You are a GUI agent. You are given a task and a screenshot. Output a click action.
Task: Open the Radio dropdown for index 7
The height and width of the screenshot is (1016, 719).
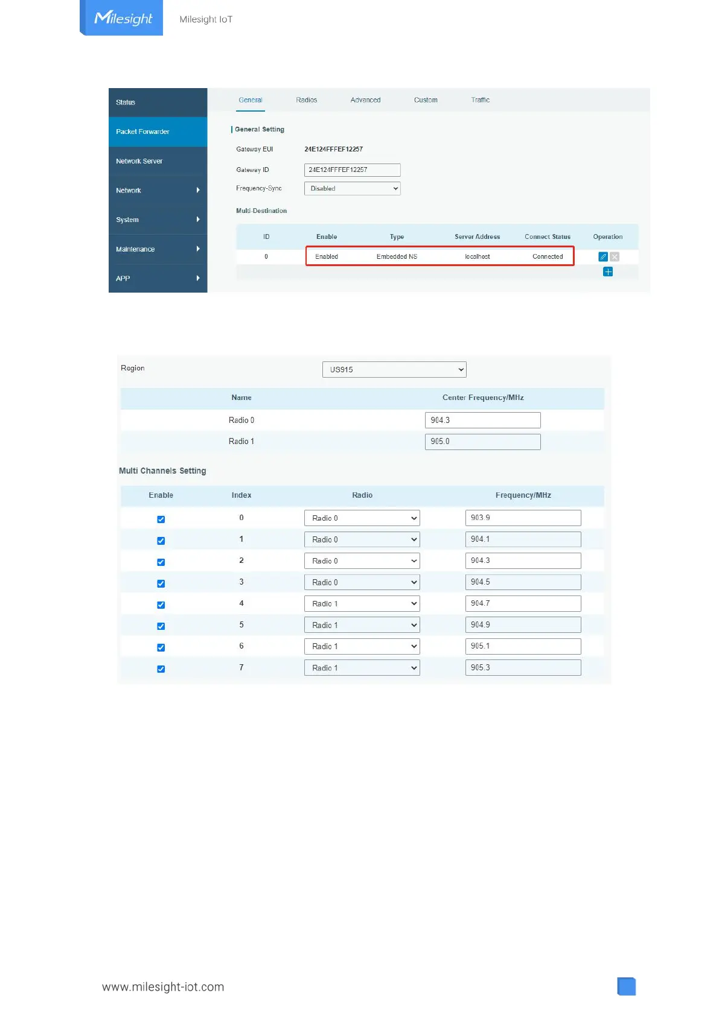click(362, 668)
